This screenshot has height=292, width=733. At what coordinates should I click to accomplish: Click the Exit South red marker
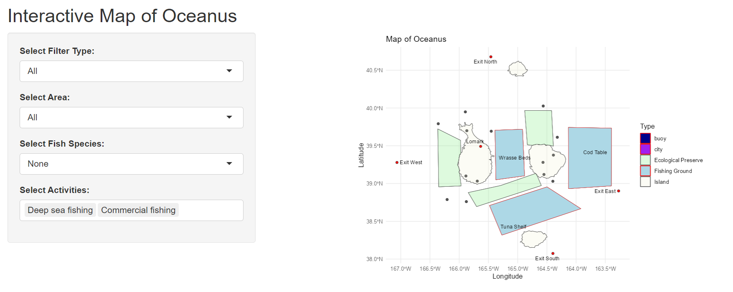[553, 254]
